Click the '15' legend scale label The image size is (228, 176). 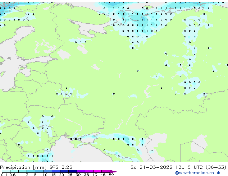click(53, 175)
